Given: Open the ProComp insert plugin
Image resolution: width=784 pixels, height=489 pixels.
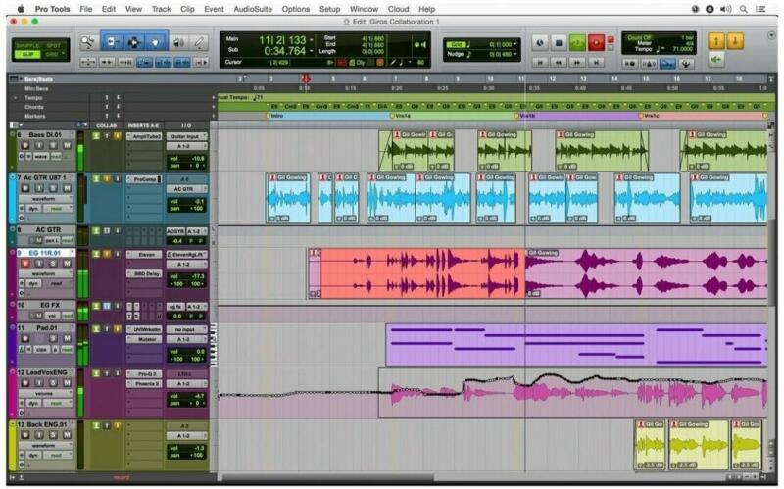Looking at the screenshot, I should tap(144, 179).
